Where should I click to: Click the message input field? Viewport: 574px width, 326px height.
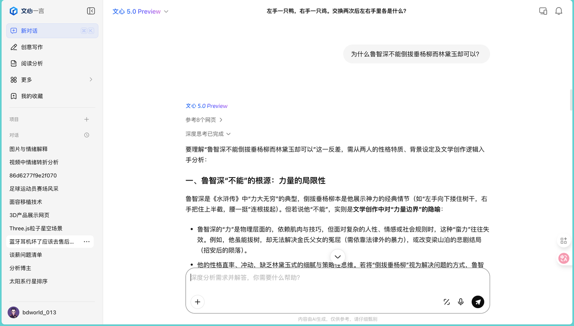tap(314, 278)
